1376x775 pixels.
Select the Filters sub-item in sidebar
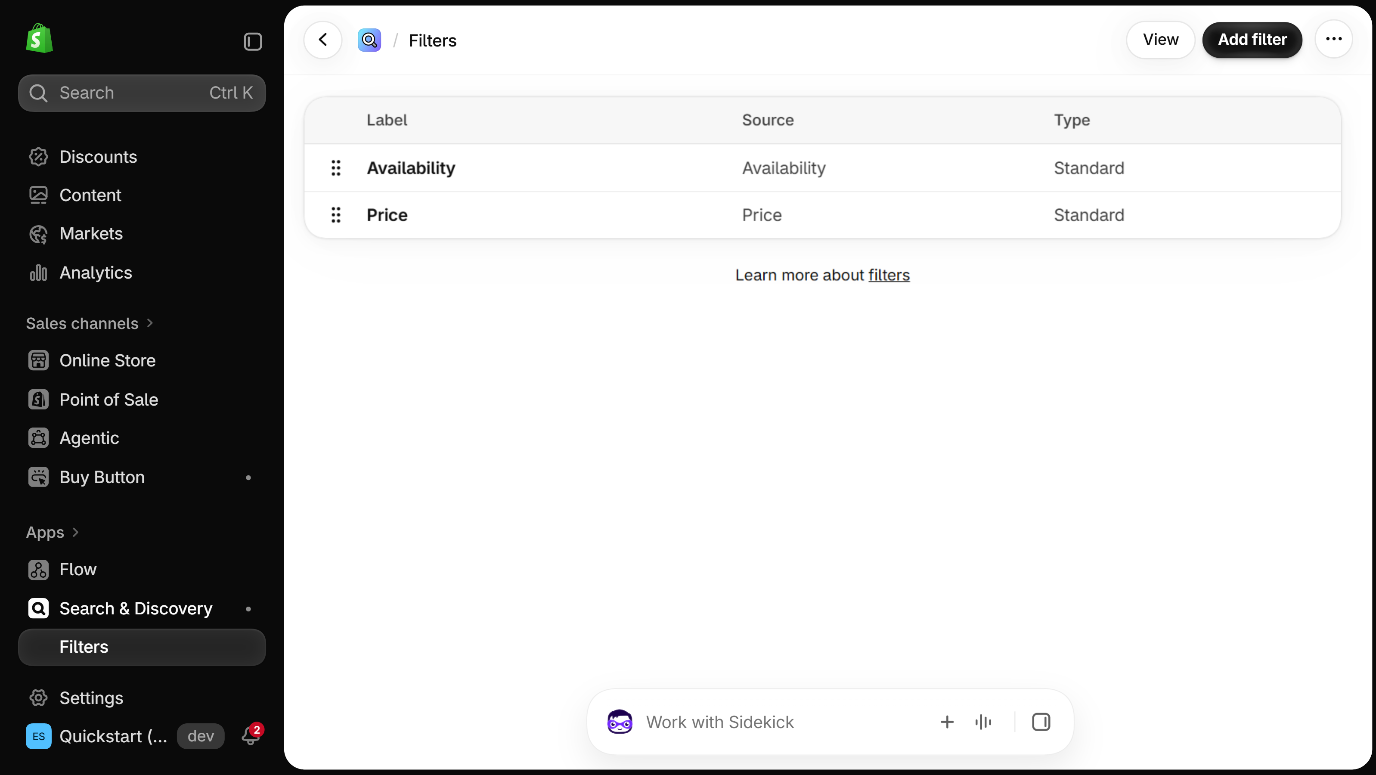[x=142, y=647]
